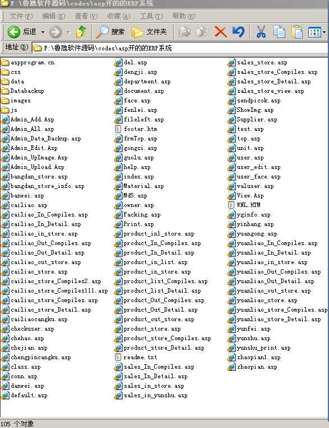Screen dimensions: 329x428
Task: Select the Databackup folder icon
Action: [5, 91]
